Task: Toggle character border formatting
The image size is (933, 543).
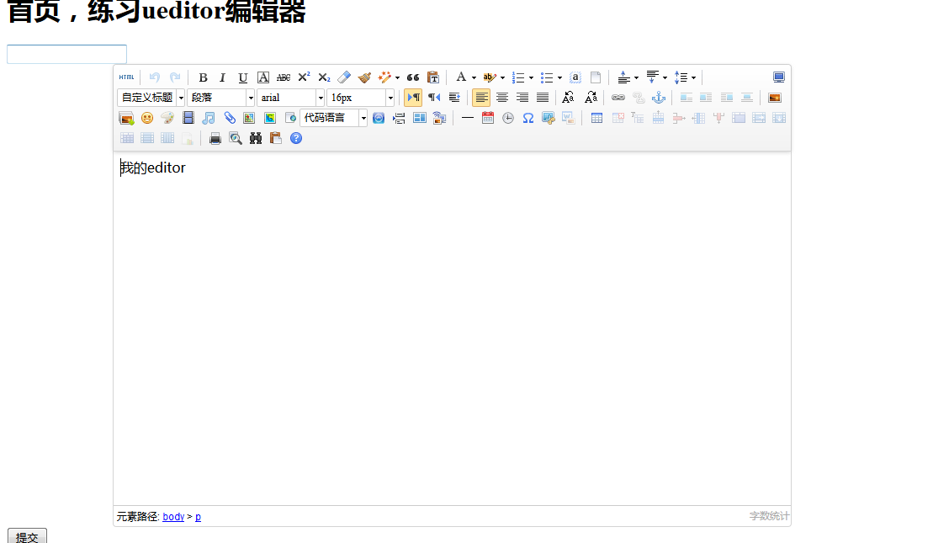Action: 263,77
